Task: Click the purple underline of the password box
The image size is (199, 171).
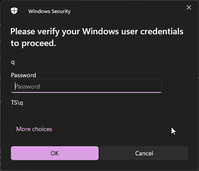Action: coord(86,92)
